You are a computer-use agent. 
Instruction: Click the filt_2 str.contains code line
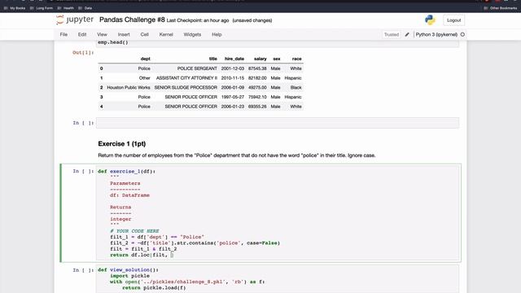(x=195, y=243)
